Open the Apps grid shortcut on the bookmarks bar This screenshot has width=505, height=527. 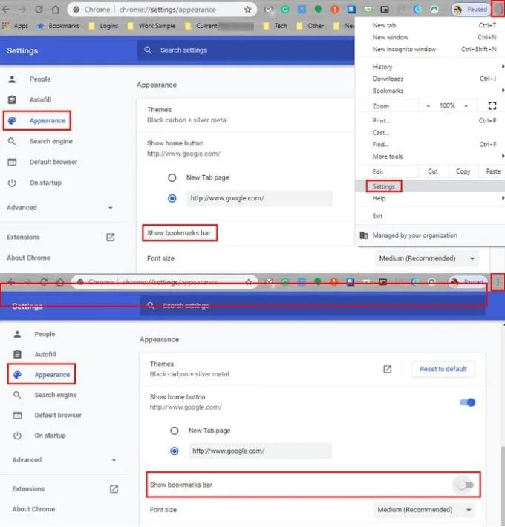[15, 26]
